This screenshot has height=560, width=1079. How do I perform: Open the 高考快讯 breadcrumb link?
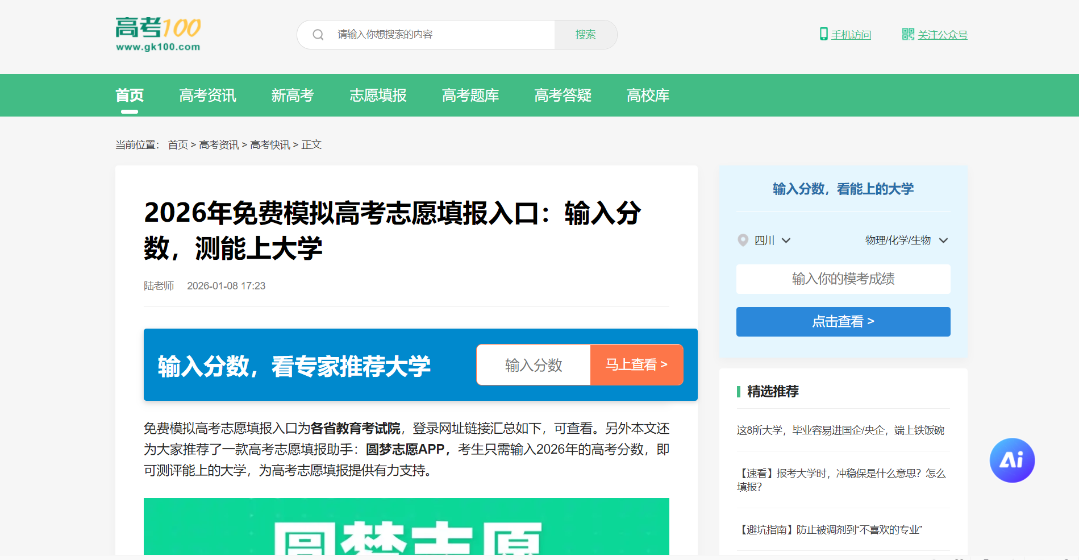[270, 145]
